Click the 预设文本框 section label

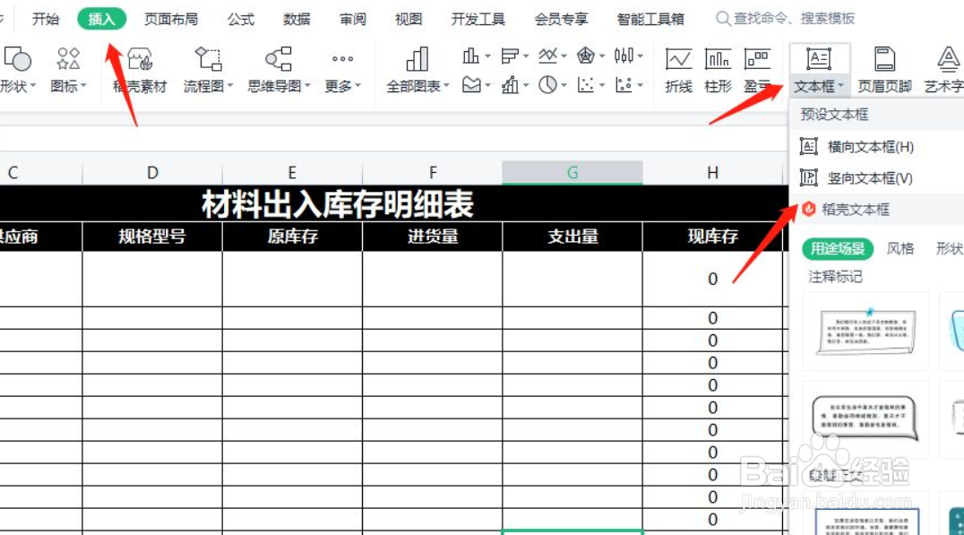[834, 115]
